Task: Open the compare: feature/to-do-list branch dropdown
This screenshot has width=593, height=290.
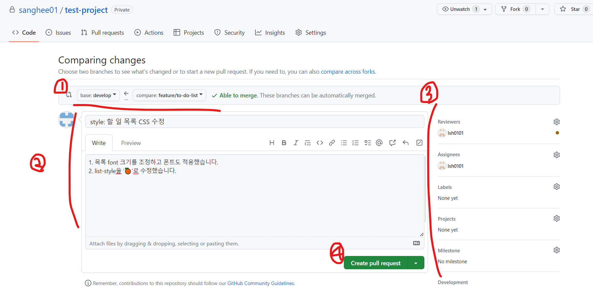Action: (x=169, y=95)
